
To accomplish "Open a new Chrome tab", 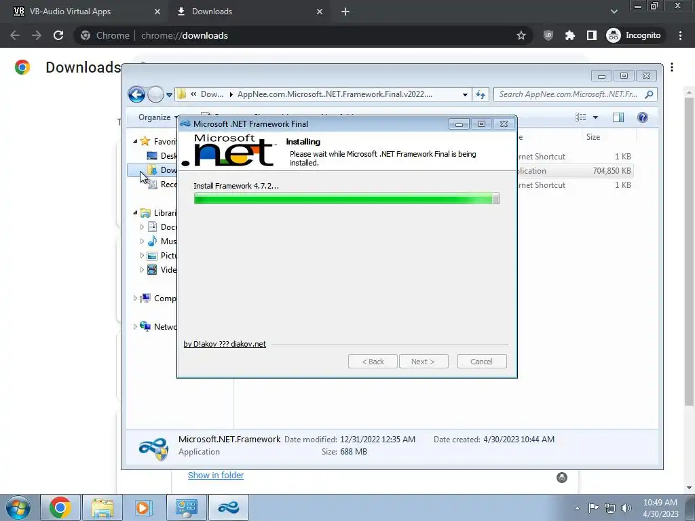I will [x=345, y=12].
